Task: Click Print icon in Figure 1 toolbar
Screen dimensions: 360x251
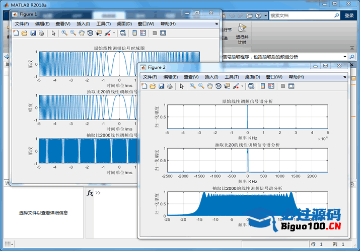Action: click(42, 33)
